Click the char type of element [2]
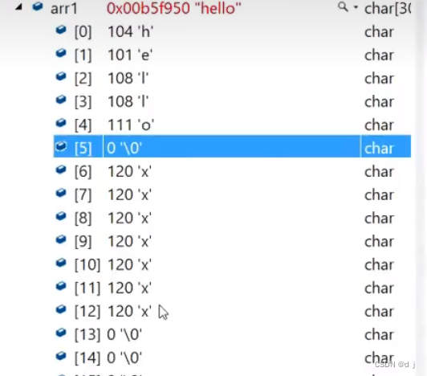Image resolution: width=427 pixels, height=376 pixels. 379,79
